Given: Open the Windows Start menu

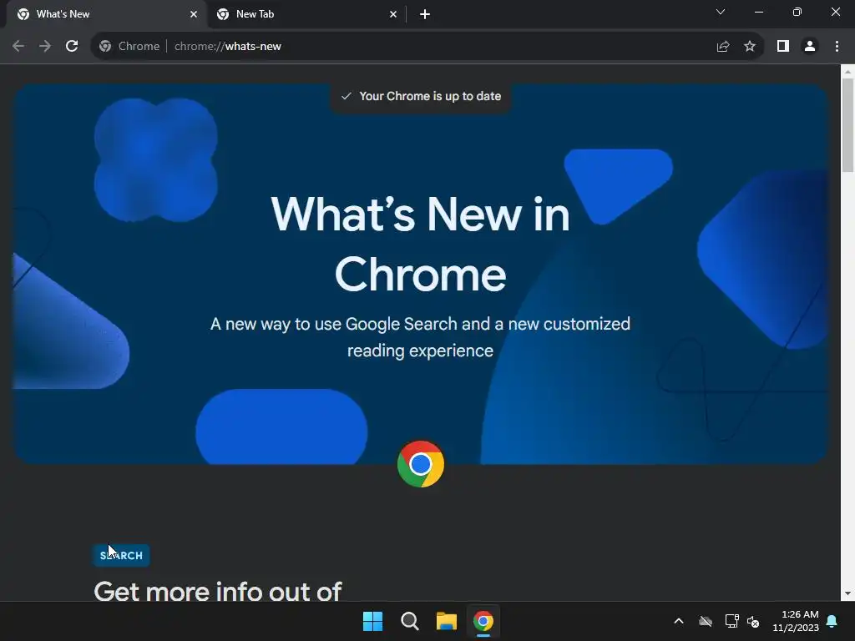Looking at the screenshot, I should point(373,621).
